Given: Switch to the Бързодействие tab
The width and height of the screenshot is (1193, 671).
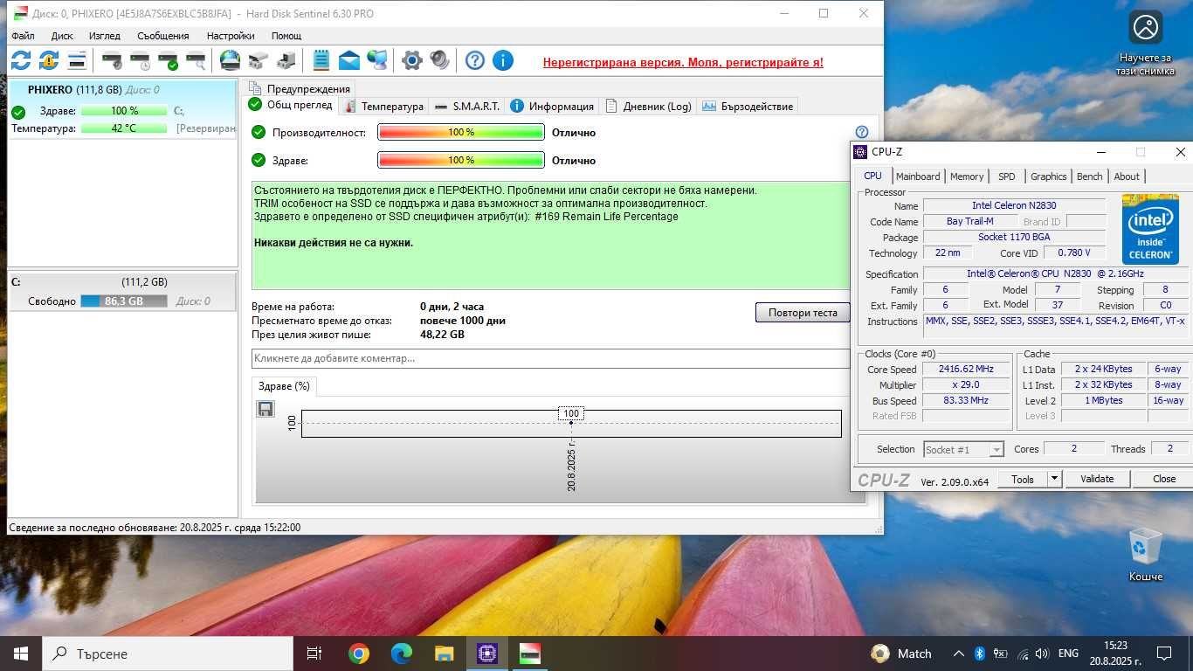Looking at the screenshot, I should click(x=748, y=106).
